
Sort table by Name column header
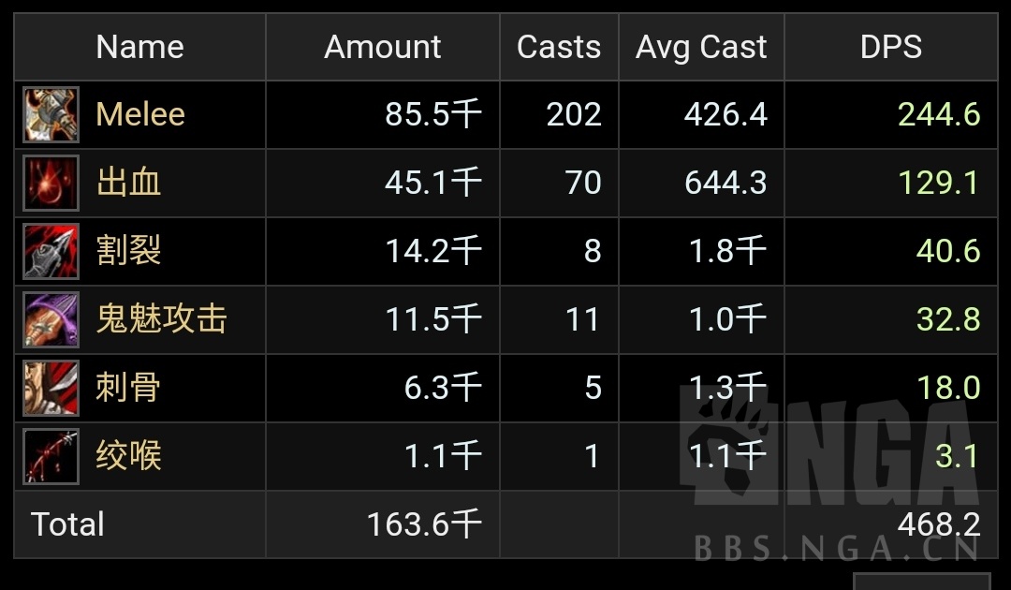tap(139, 47)
